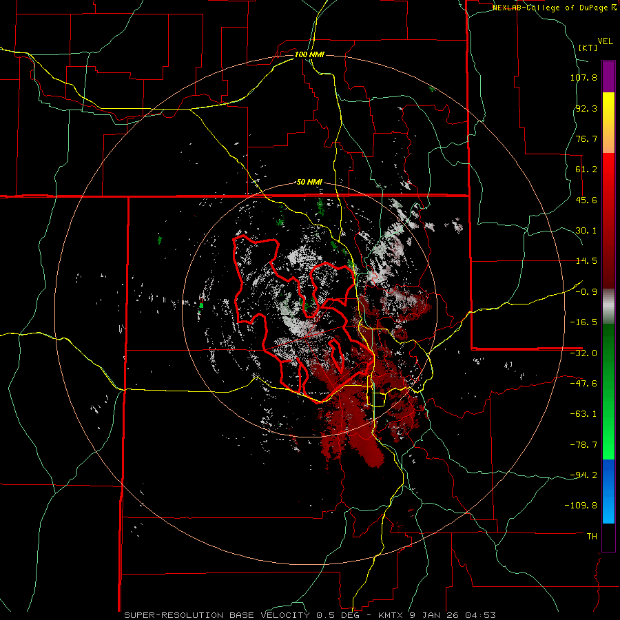
Task: Click the -63.1 value on velocity scale
Action: (x=583, y=414)
